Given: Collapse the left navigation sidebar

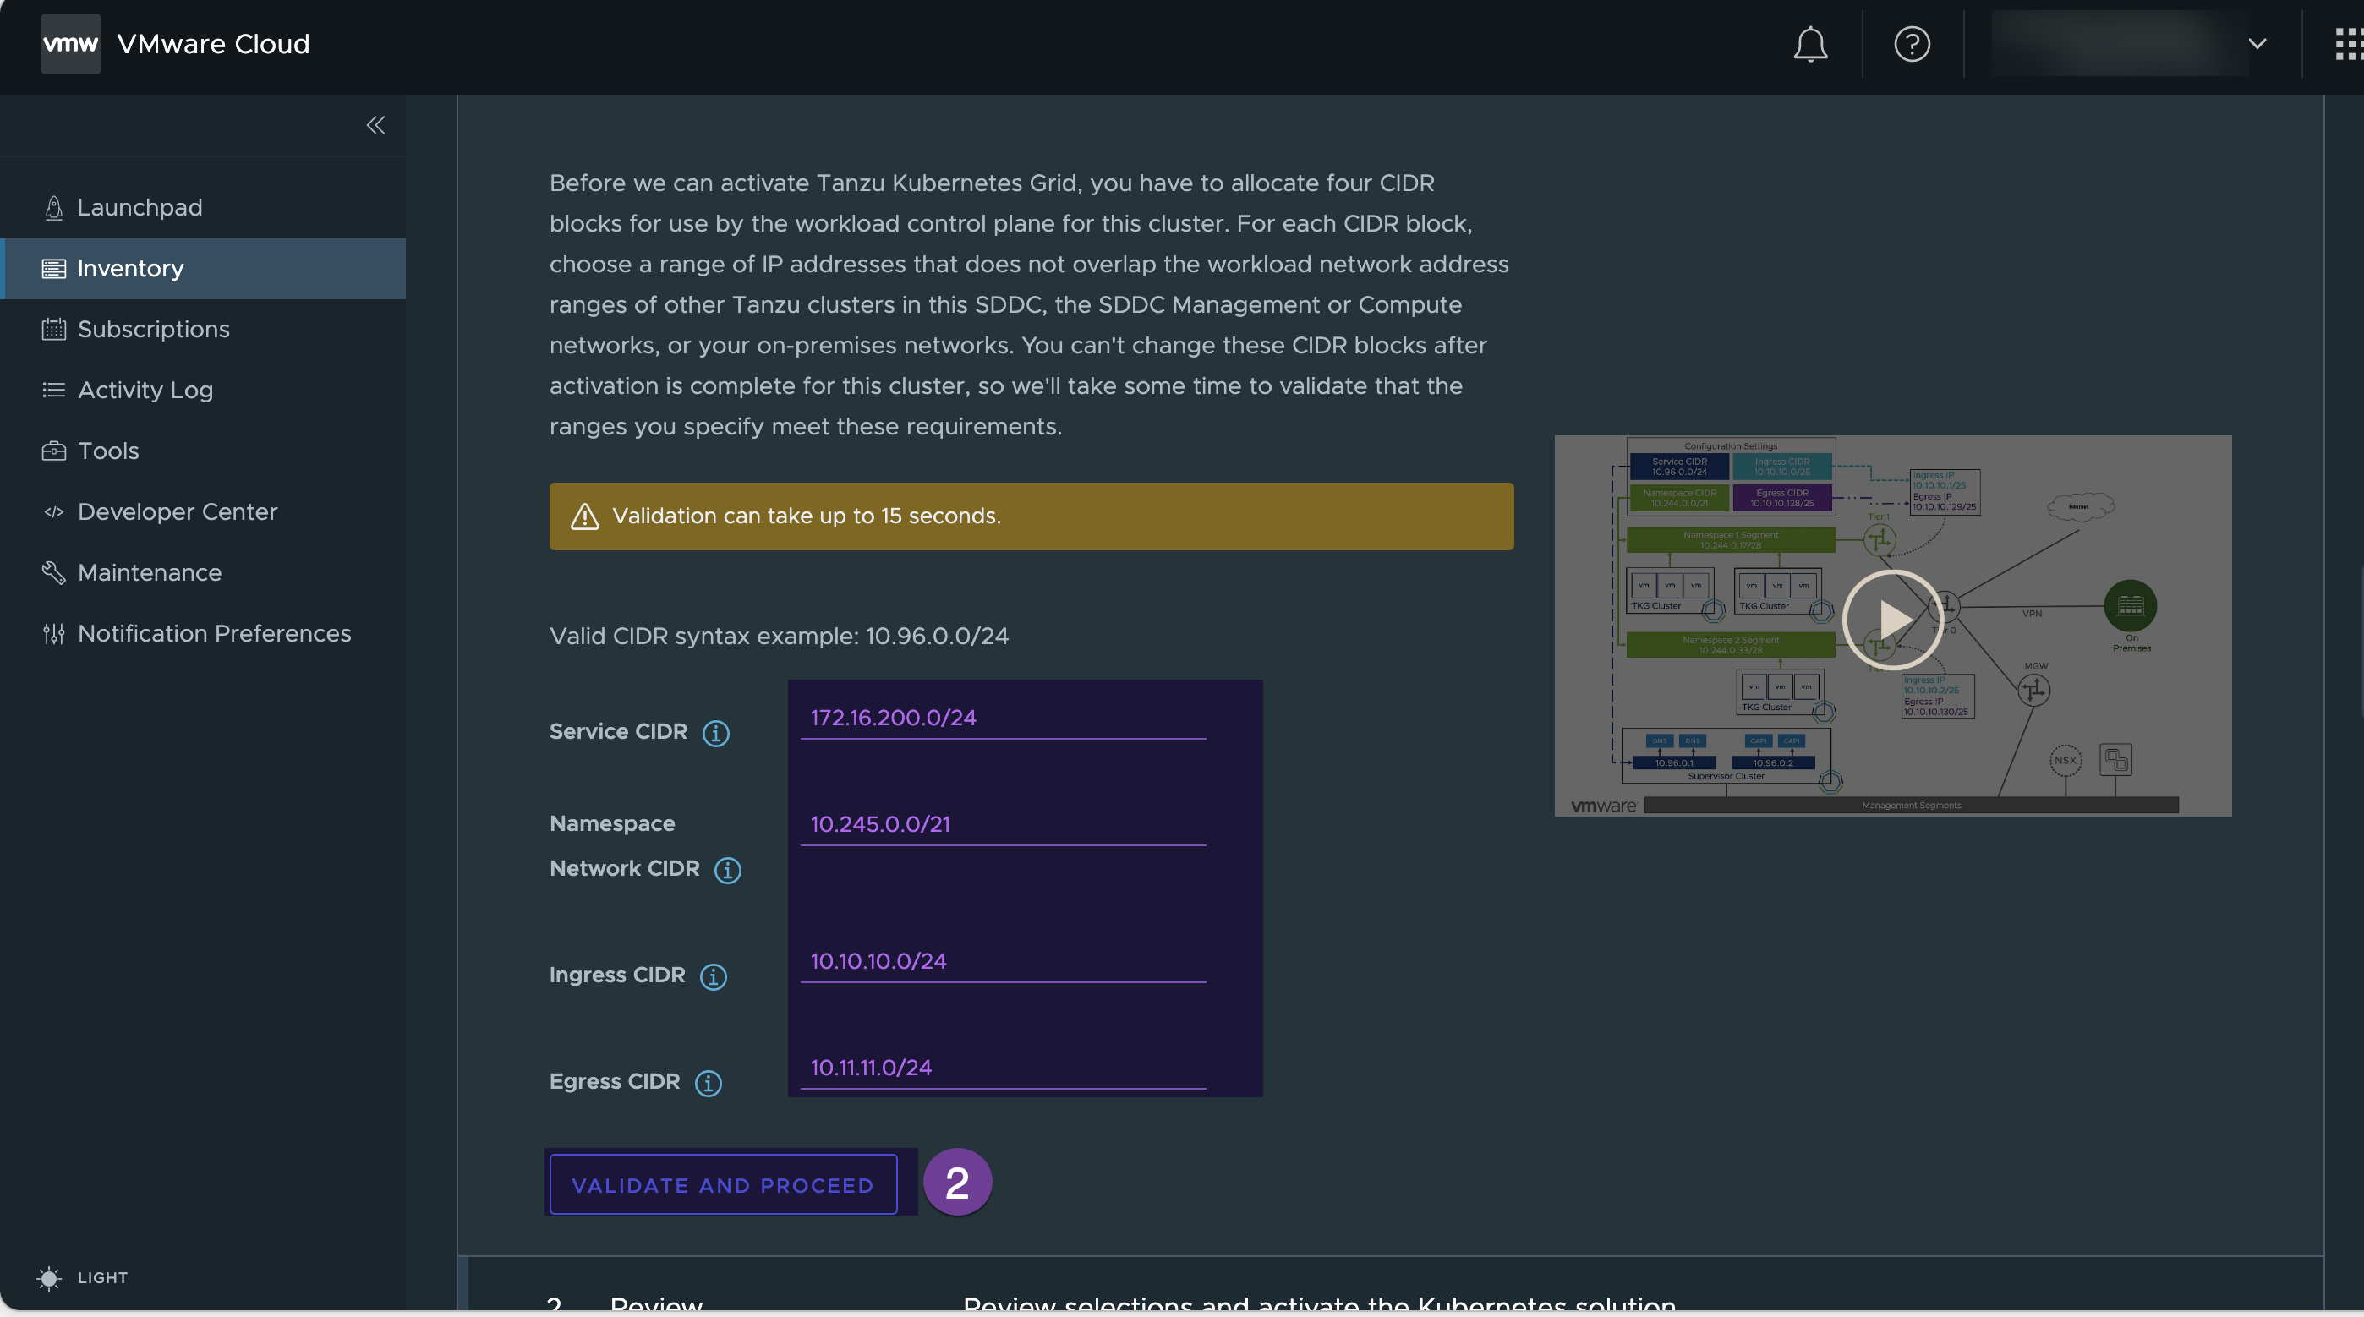Looking at the screenshot, I should pyautogui.click(x=375, y=125).
